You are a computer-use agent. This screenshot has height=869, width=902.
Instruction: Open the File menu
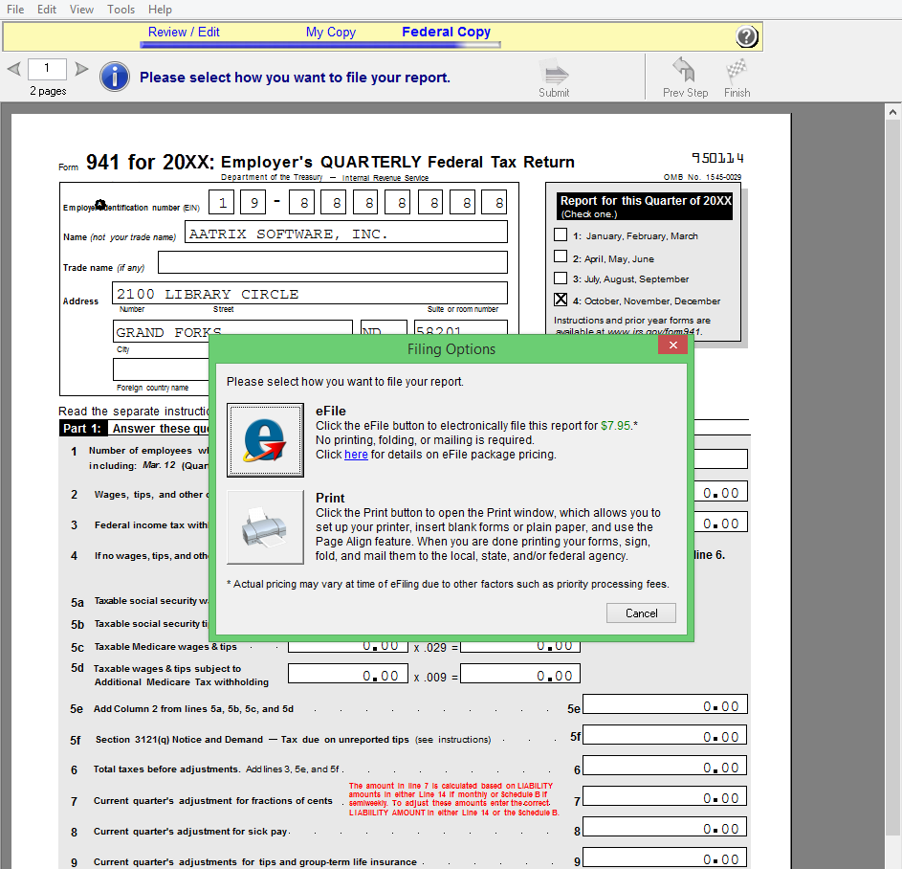tap(15, 10)
